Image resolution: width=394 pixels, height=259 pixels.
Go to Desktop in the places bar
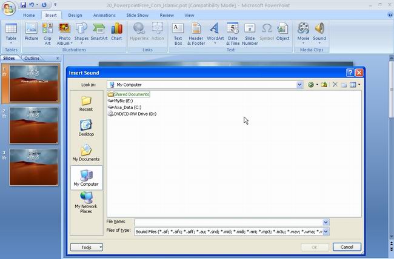(86, 128)
